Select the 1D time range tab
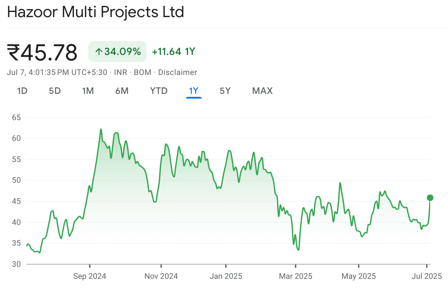The image size is (448, 289). pos(23,91)
